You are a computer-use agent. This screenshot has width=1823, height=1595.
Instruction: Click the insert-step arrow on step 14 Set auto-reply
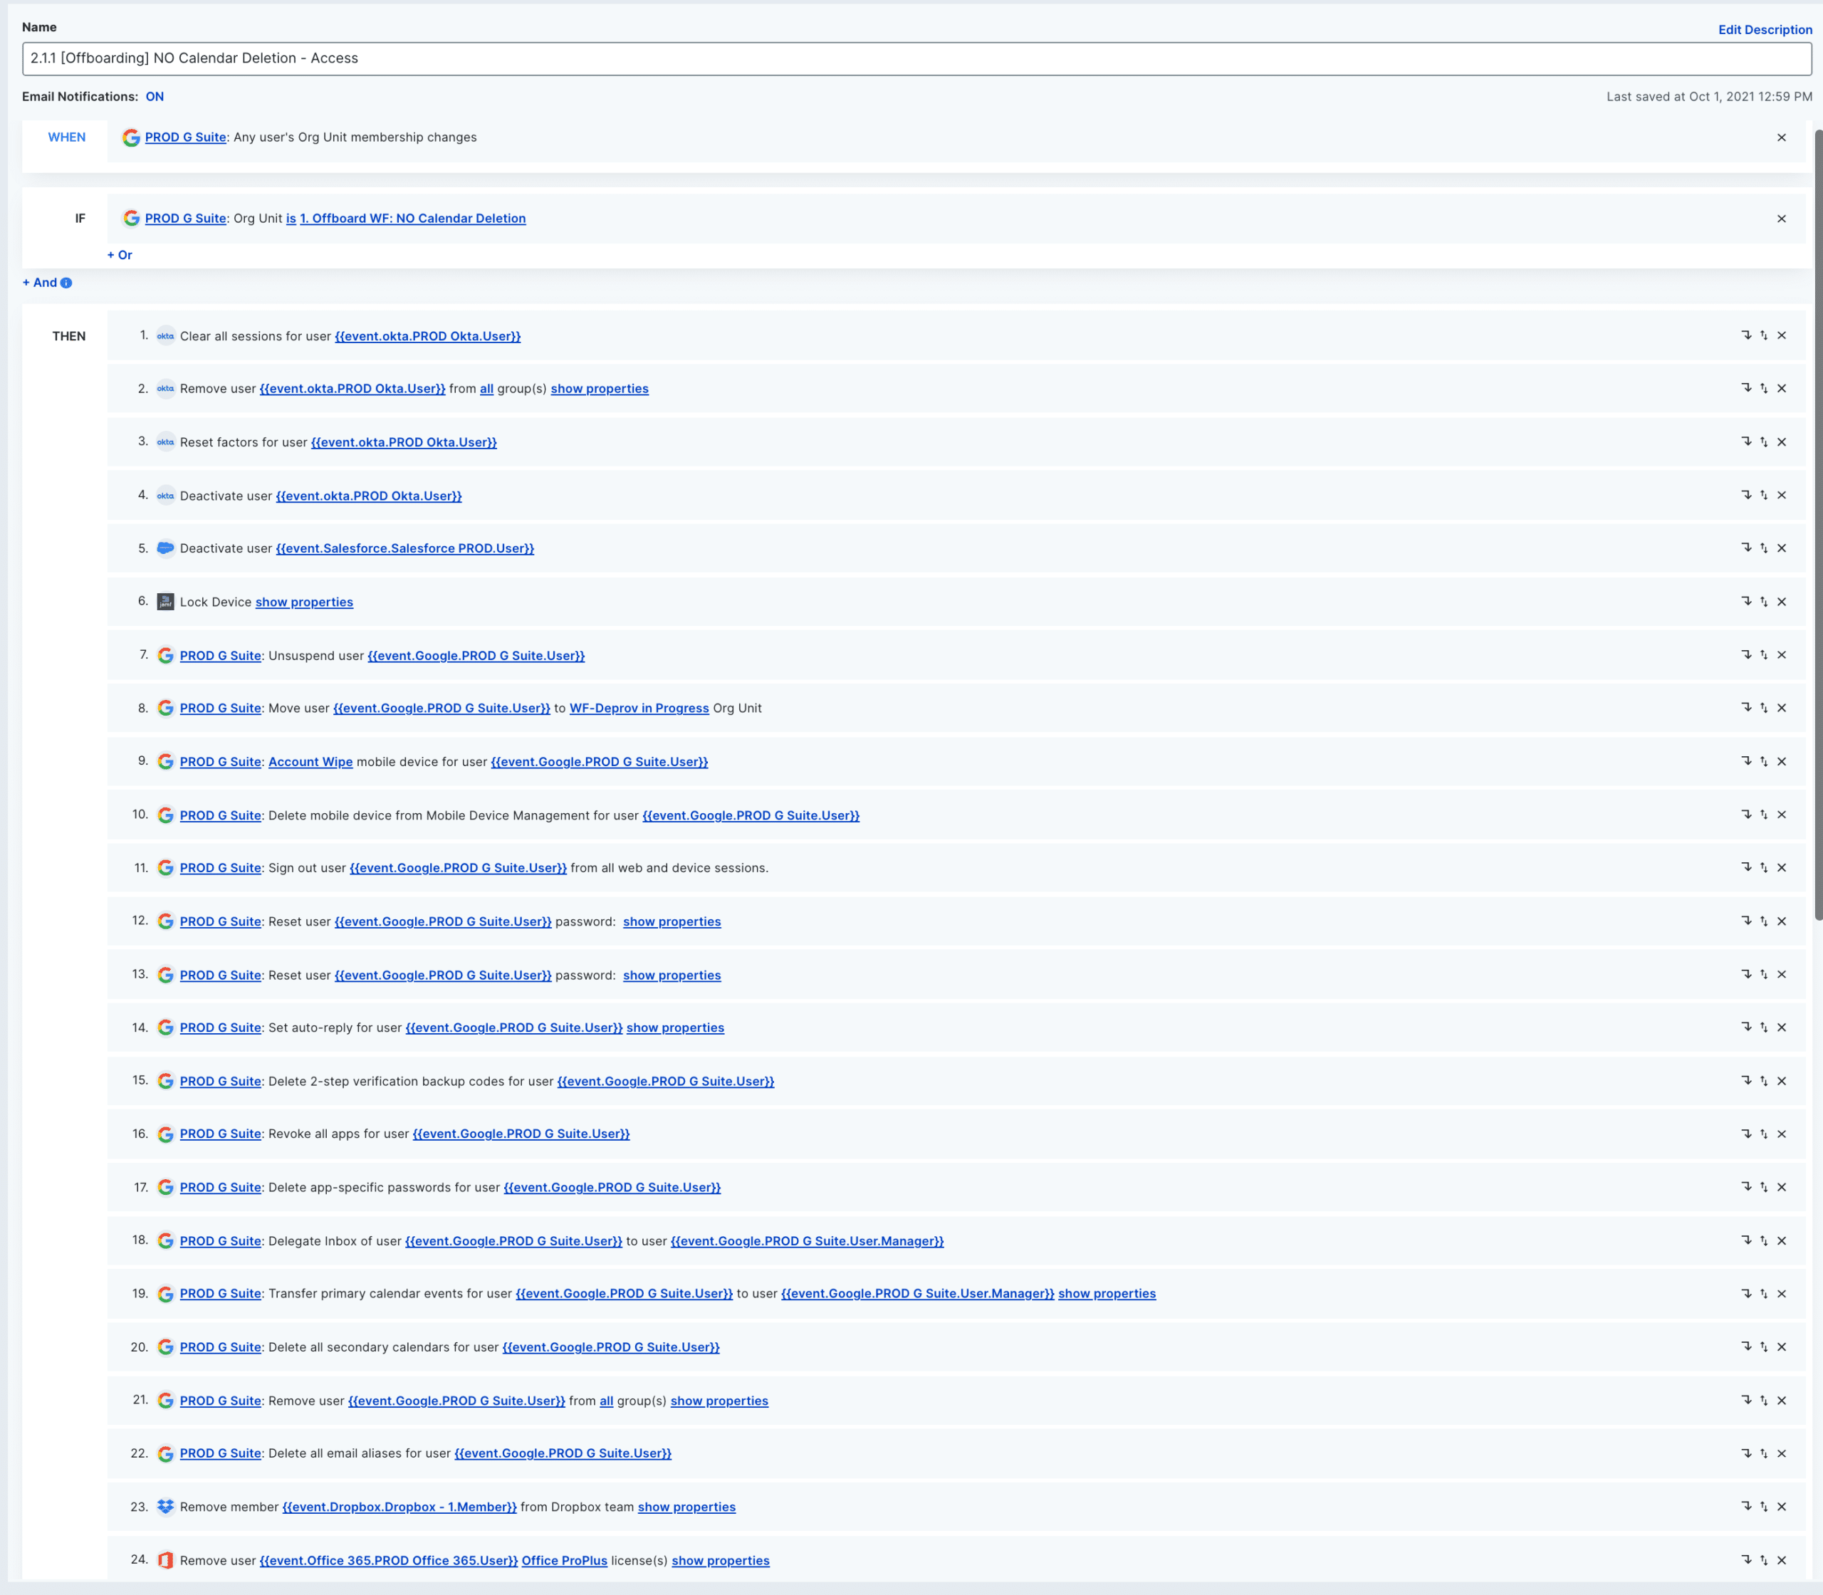pos(1745,1027)
